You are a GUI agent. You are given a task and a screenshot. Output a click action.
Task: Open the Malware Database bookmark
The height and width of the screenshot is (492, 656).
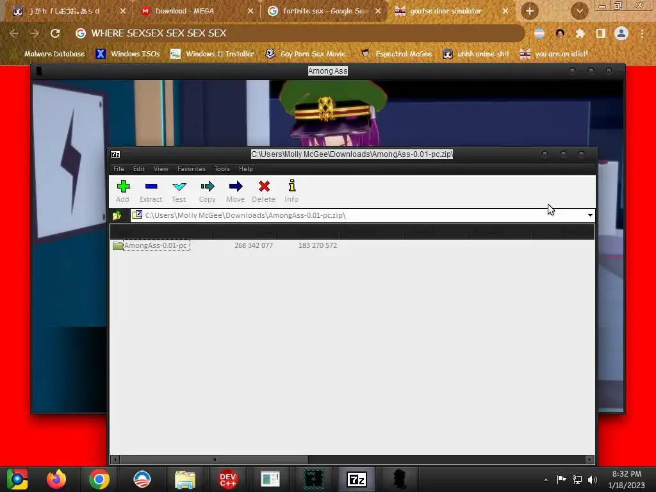coord(48,54)
